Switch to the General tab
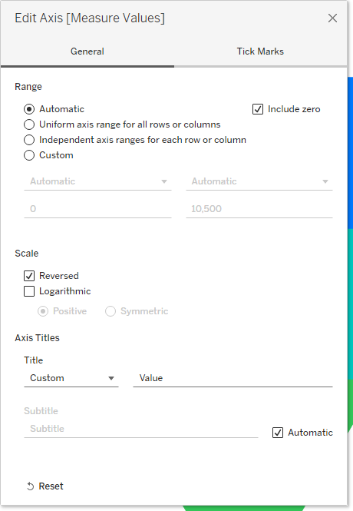This screenshot has width=353, height=511. 87,51
